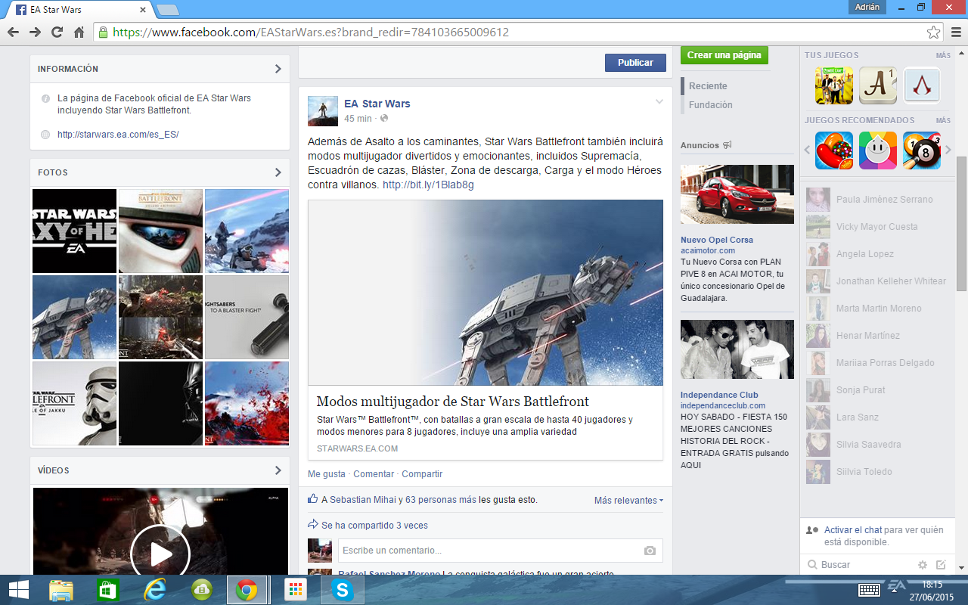Click the Chrome back arrow
Image resolution: width=968 pixels, height=605 pixels.
tap(13, 33)
